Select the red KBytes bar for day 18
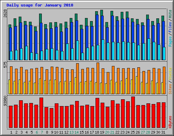This screenshot has width=174, height=136. [x=97, y=113]
